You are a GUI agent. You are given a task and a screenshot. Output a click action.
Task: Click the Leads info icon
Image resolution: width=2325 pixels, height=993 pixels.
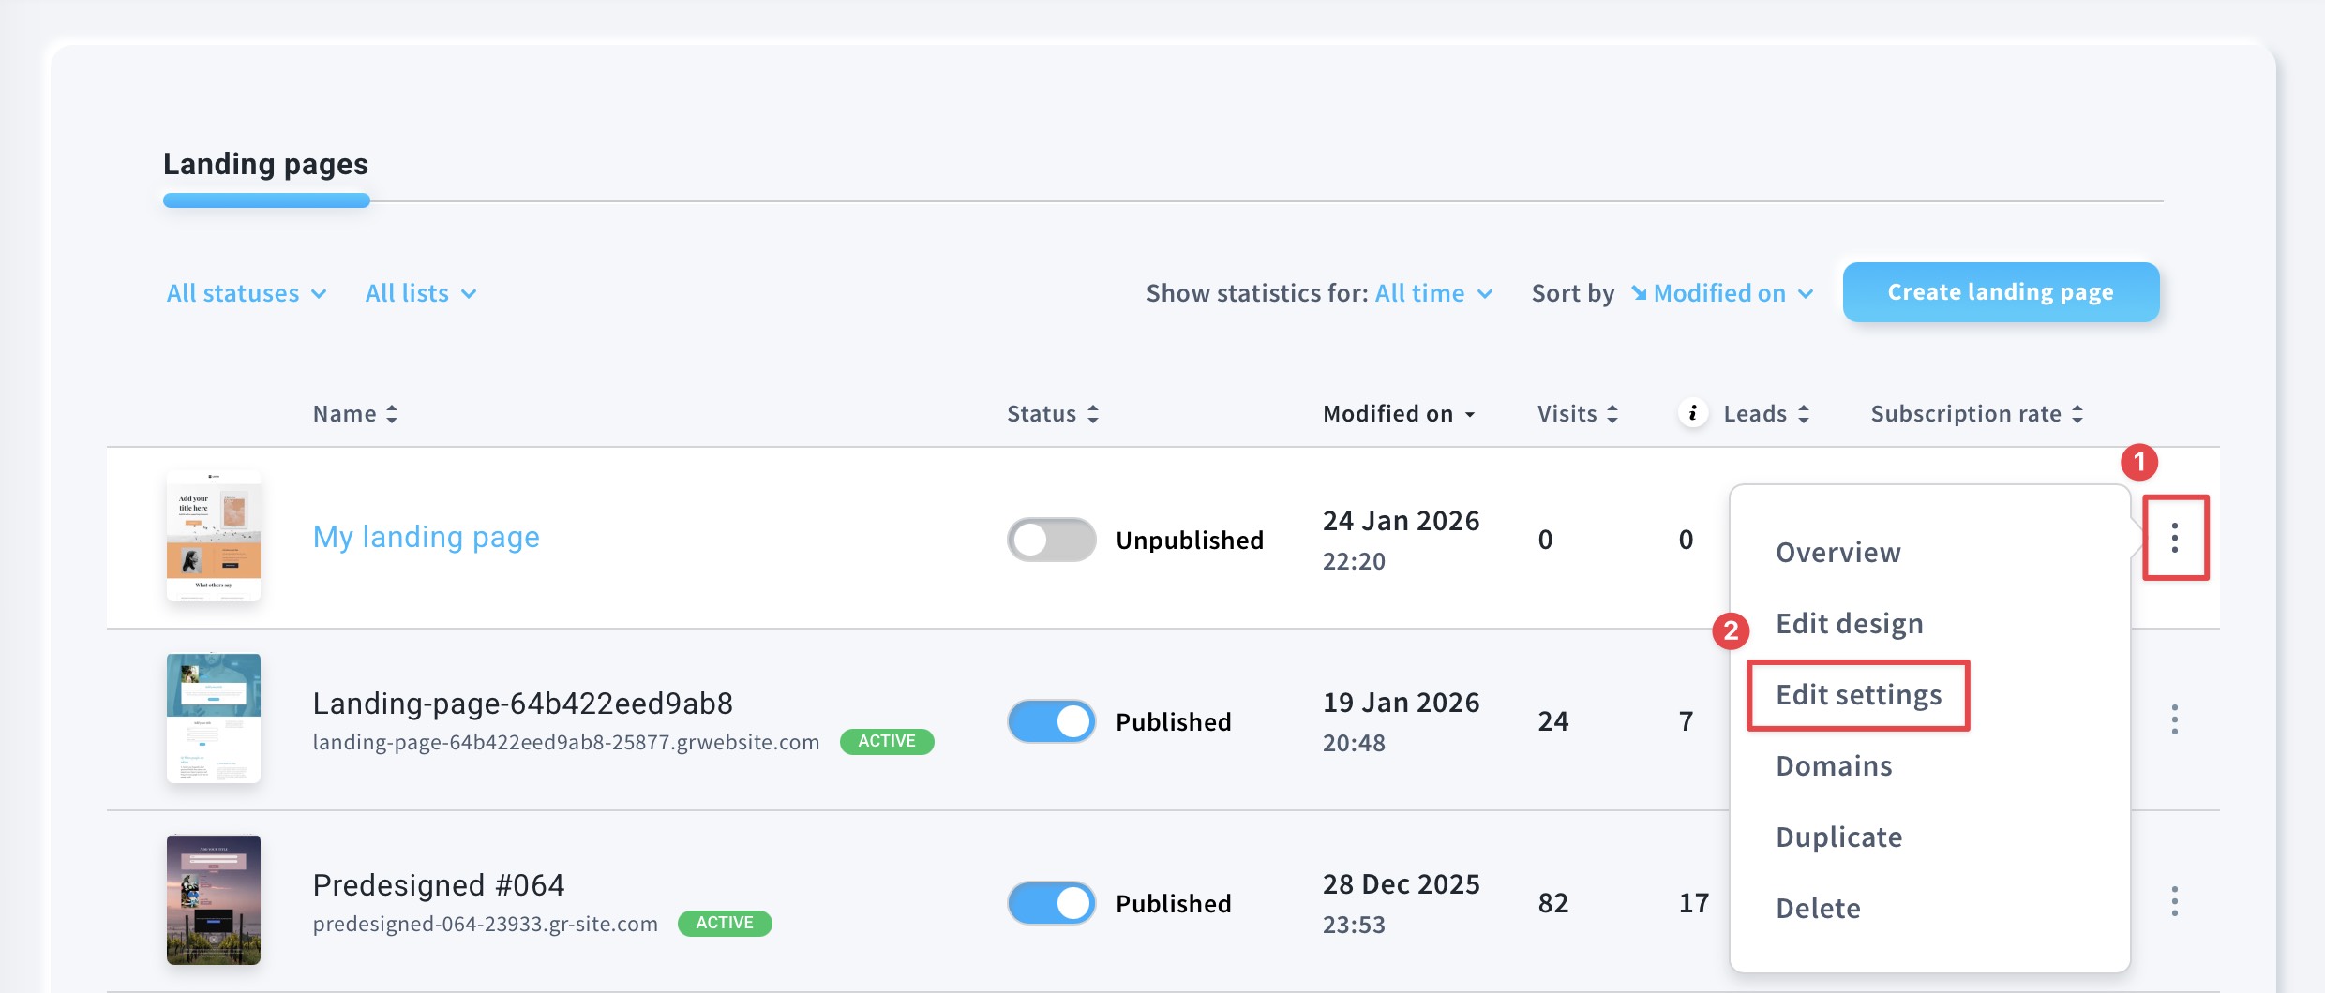point(1692,413)
